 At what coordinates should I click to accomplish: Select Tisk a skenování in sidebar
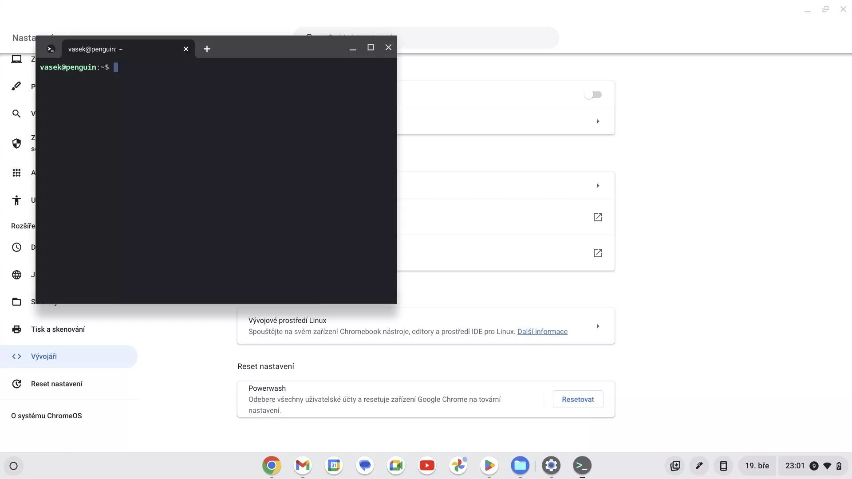(x=69, y=329)
